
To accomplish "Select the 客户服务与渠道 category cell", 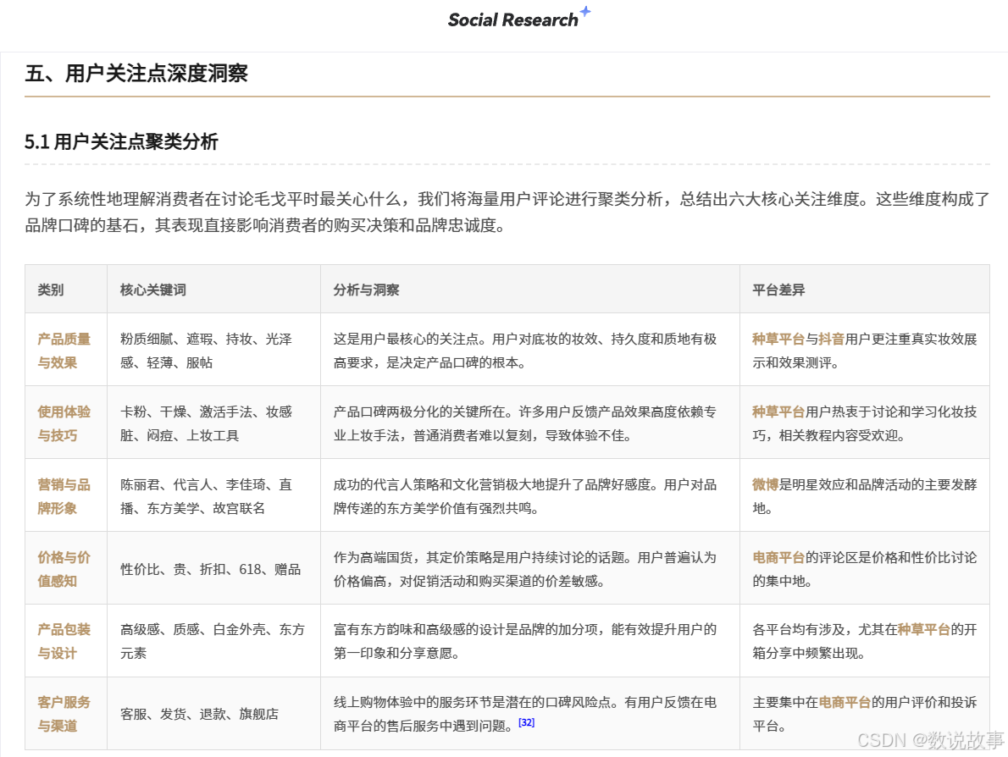I will click(64, 713).
